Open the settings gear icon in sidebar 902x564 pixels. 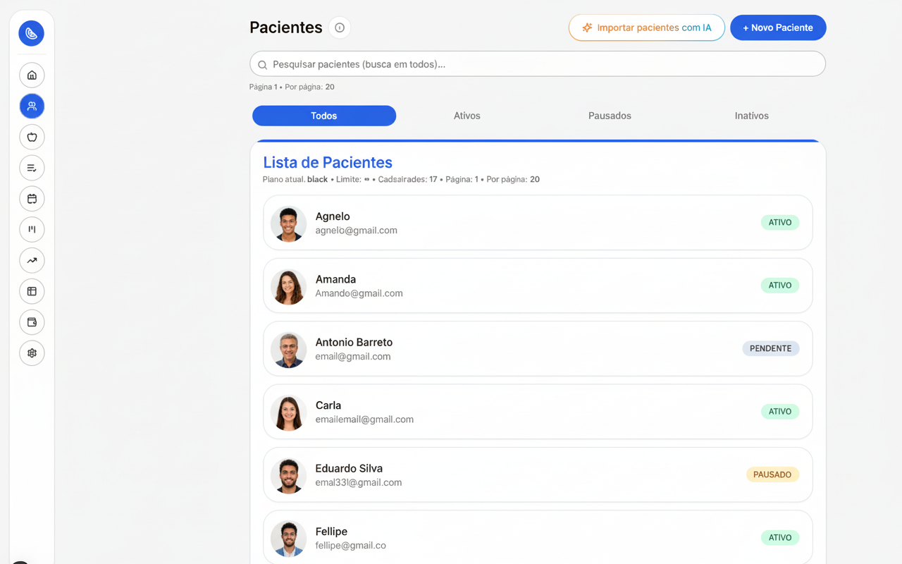point(32,353)
